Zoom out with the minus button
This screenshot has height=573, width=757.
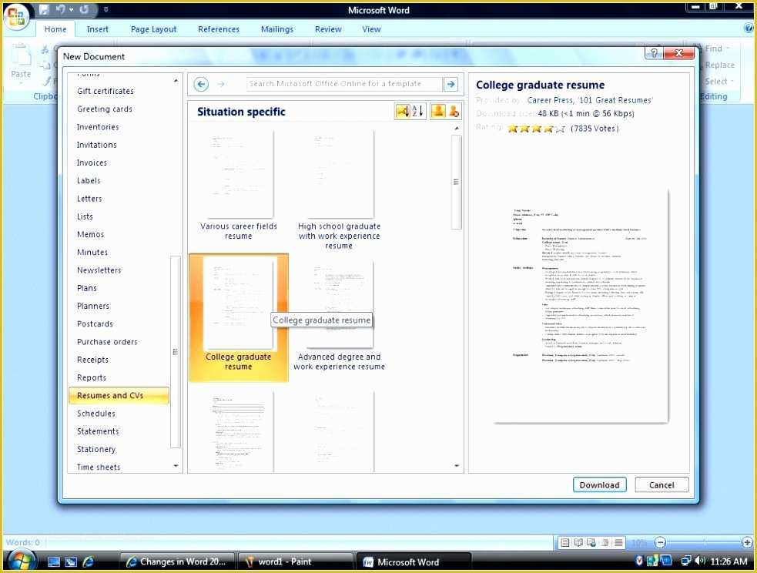coord(660,542)
